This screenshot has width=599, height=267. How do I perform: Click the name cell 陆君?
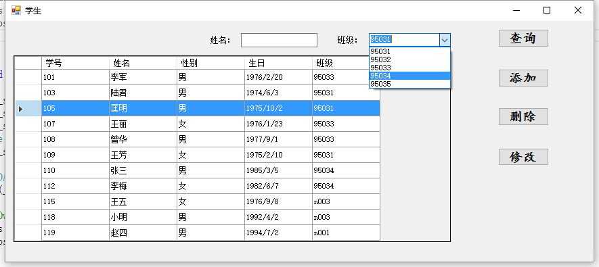click(x=143, y=93)
